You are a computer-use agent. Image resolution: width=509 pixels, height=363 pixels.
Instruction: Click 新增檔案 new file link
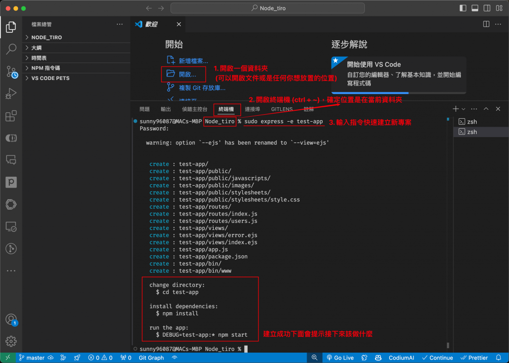tap(187, 61)
